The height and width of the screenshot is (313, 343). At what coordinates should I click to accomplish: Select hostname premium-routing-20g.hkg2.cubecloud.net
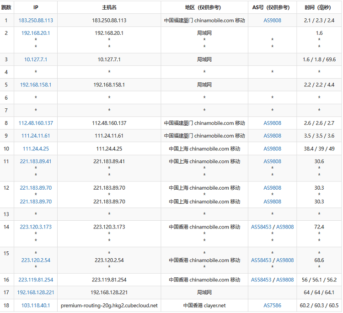click(x=109, y=306)
